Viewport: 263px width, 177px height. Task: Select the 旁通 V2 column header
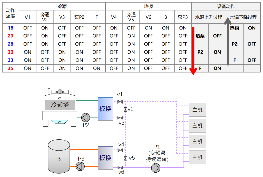tap(45, 17)
